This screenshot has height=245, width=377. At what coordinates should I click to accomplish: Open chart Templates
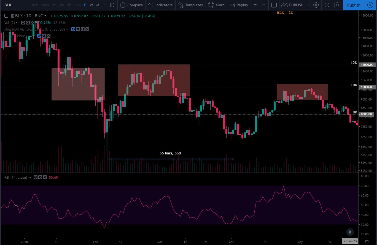click(190, 5)
